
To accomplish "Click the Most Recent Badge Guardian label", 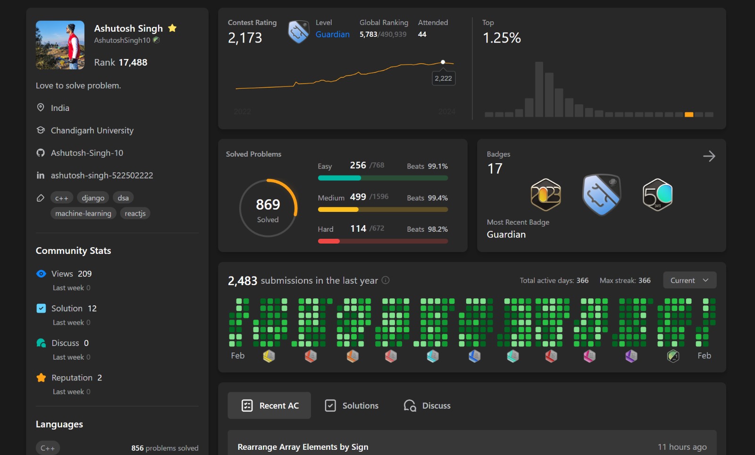I will click(506, 235).
